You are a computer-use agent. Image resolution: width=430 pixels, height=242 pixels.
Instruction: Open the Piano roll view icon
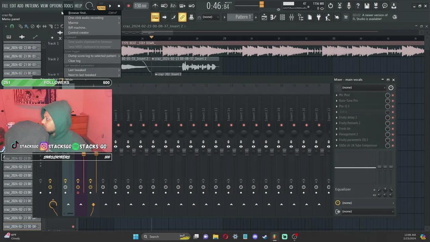pos(273,17)
